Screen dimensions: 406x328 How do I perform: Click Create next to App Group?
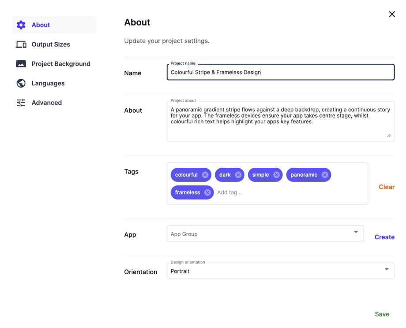(x=384, y=237)
